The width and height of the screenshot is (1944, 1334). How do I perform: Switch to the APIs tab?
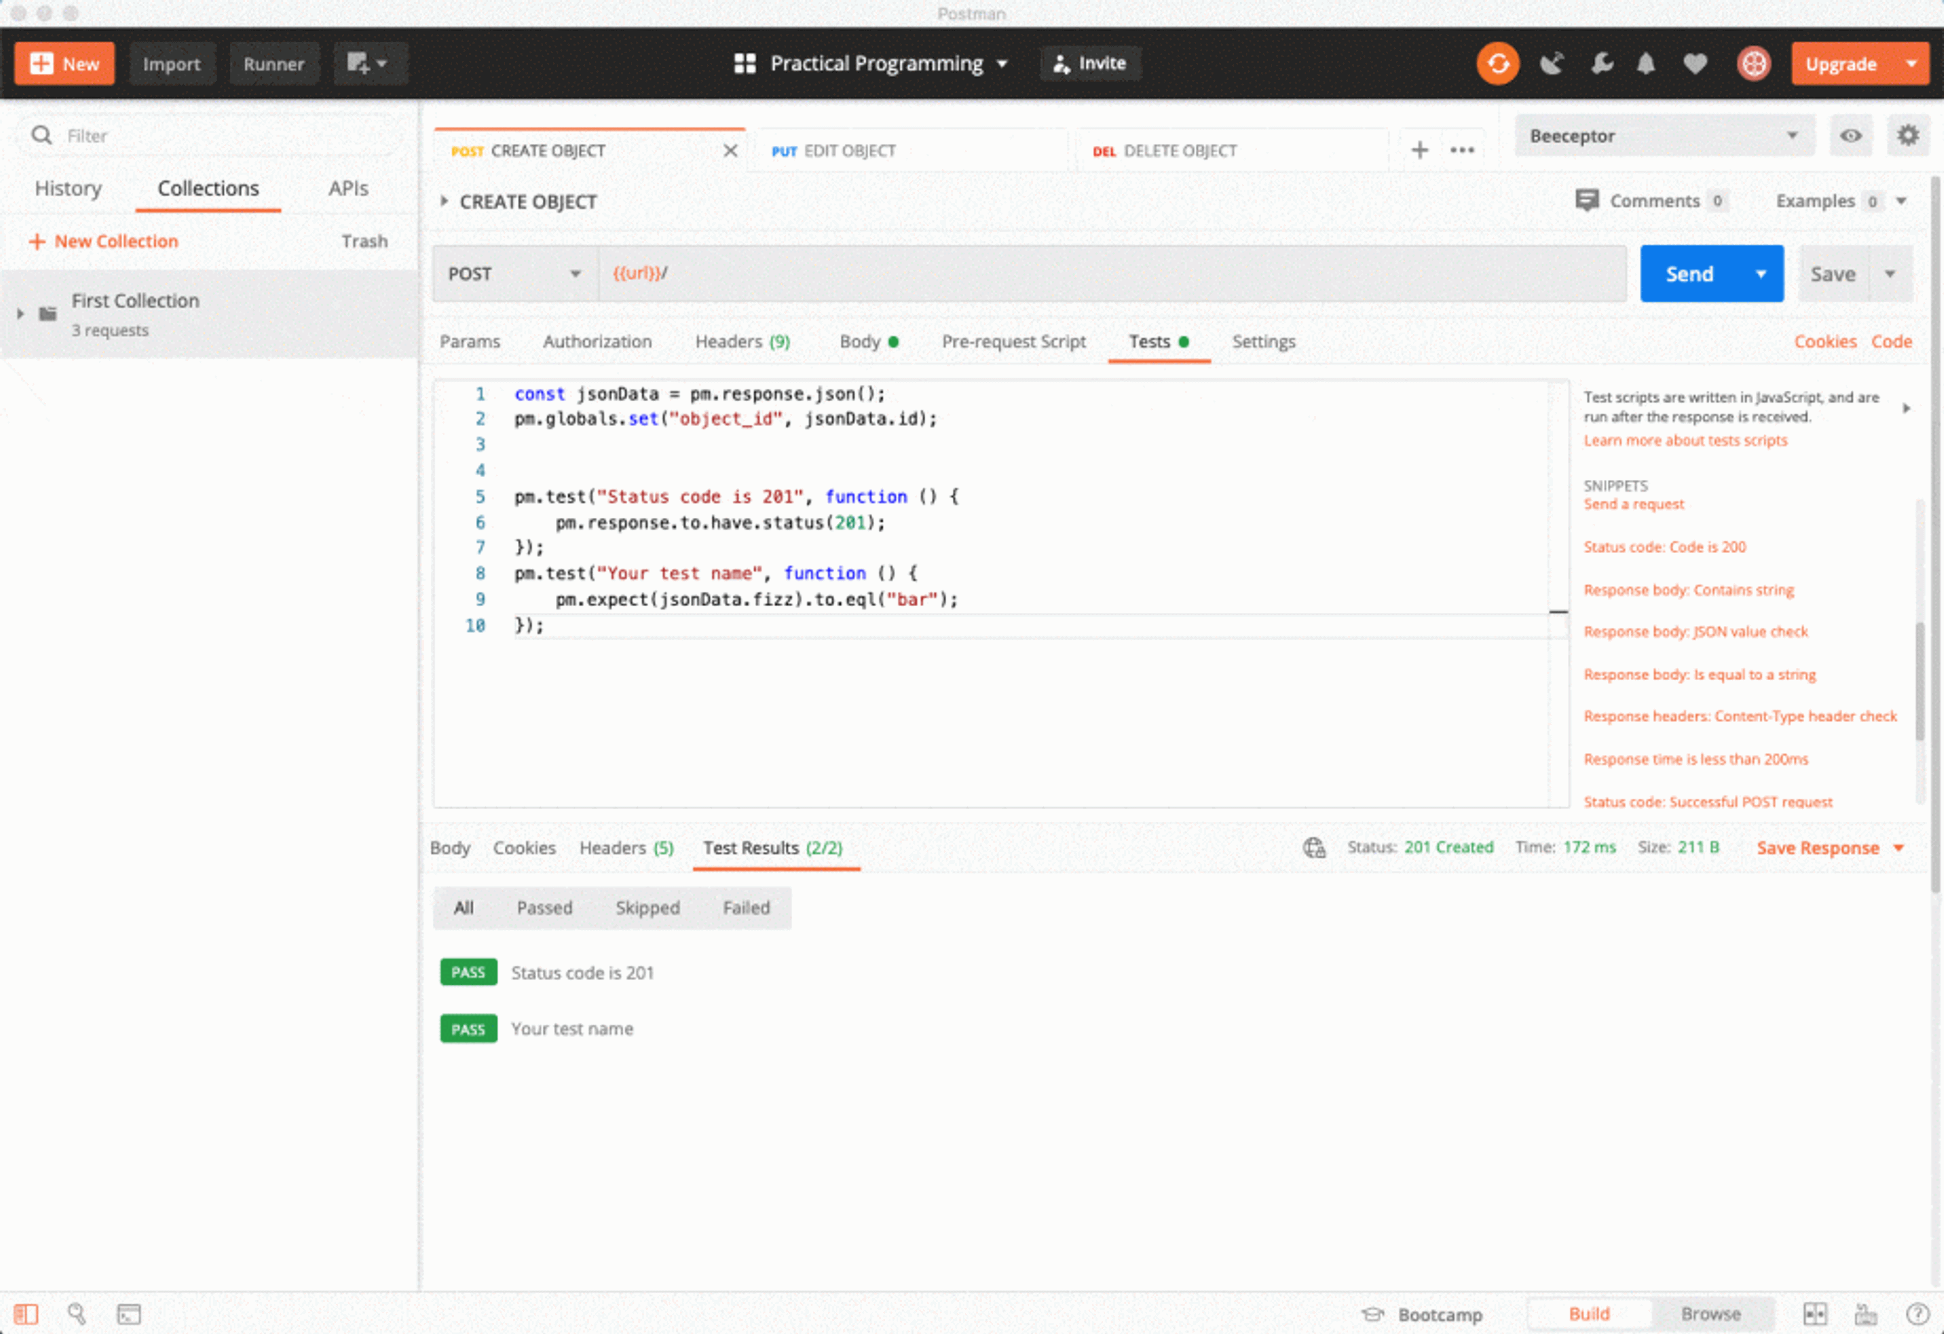348,188
